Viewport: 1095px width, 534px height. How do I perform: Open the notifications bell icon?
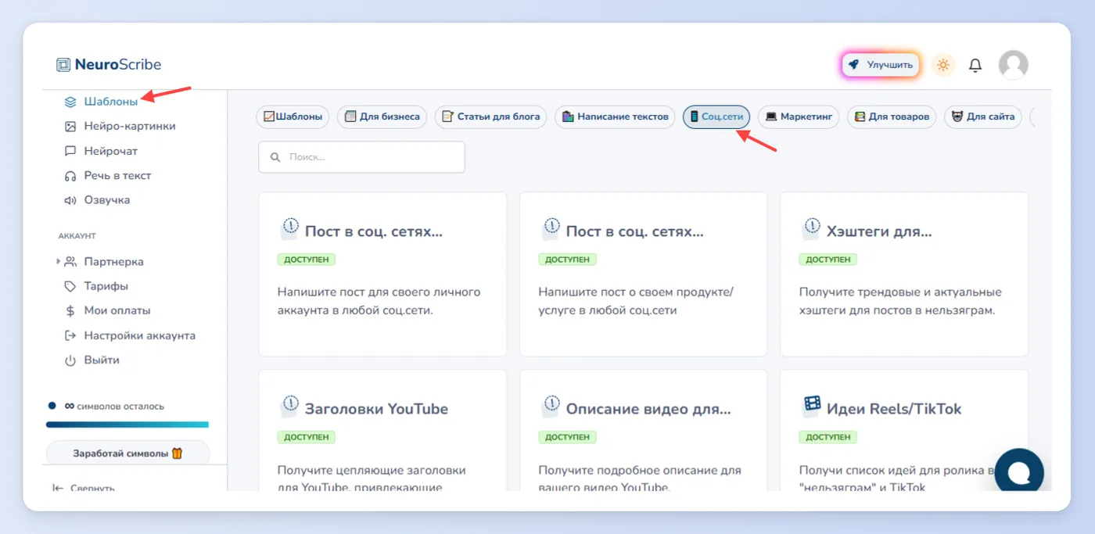[975, 65]
